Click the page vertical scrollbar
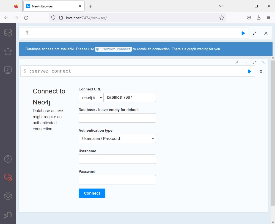The width and height of the screenshot is (275, 224). coord(273,133)
